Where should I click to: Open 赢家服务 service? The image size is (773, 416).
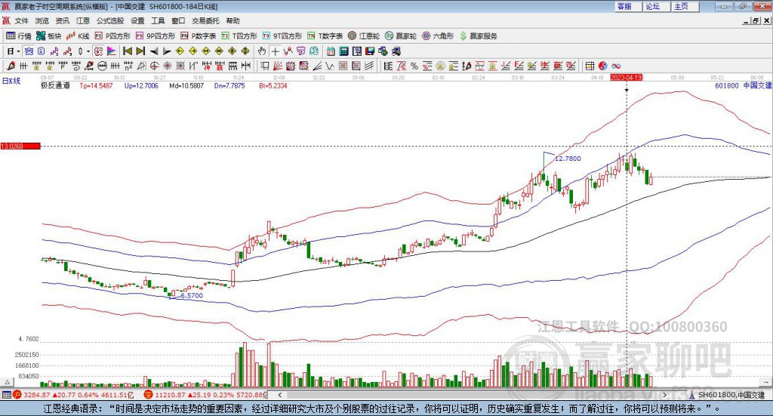coord(478,36)
